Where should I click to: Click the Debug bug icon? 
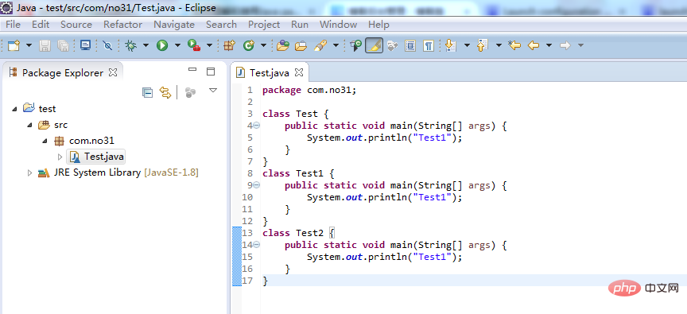coord(130,45)
